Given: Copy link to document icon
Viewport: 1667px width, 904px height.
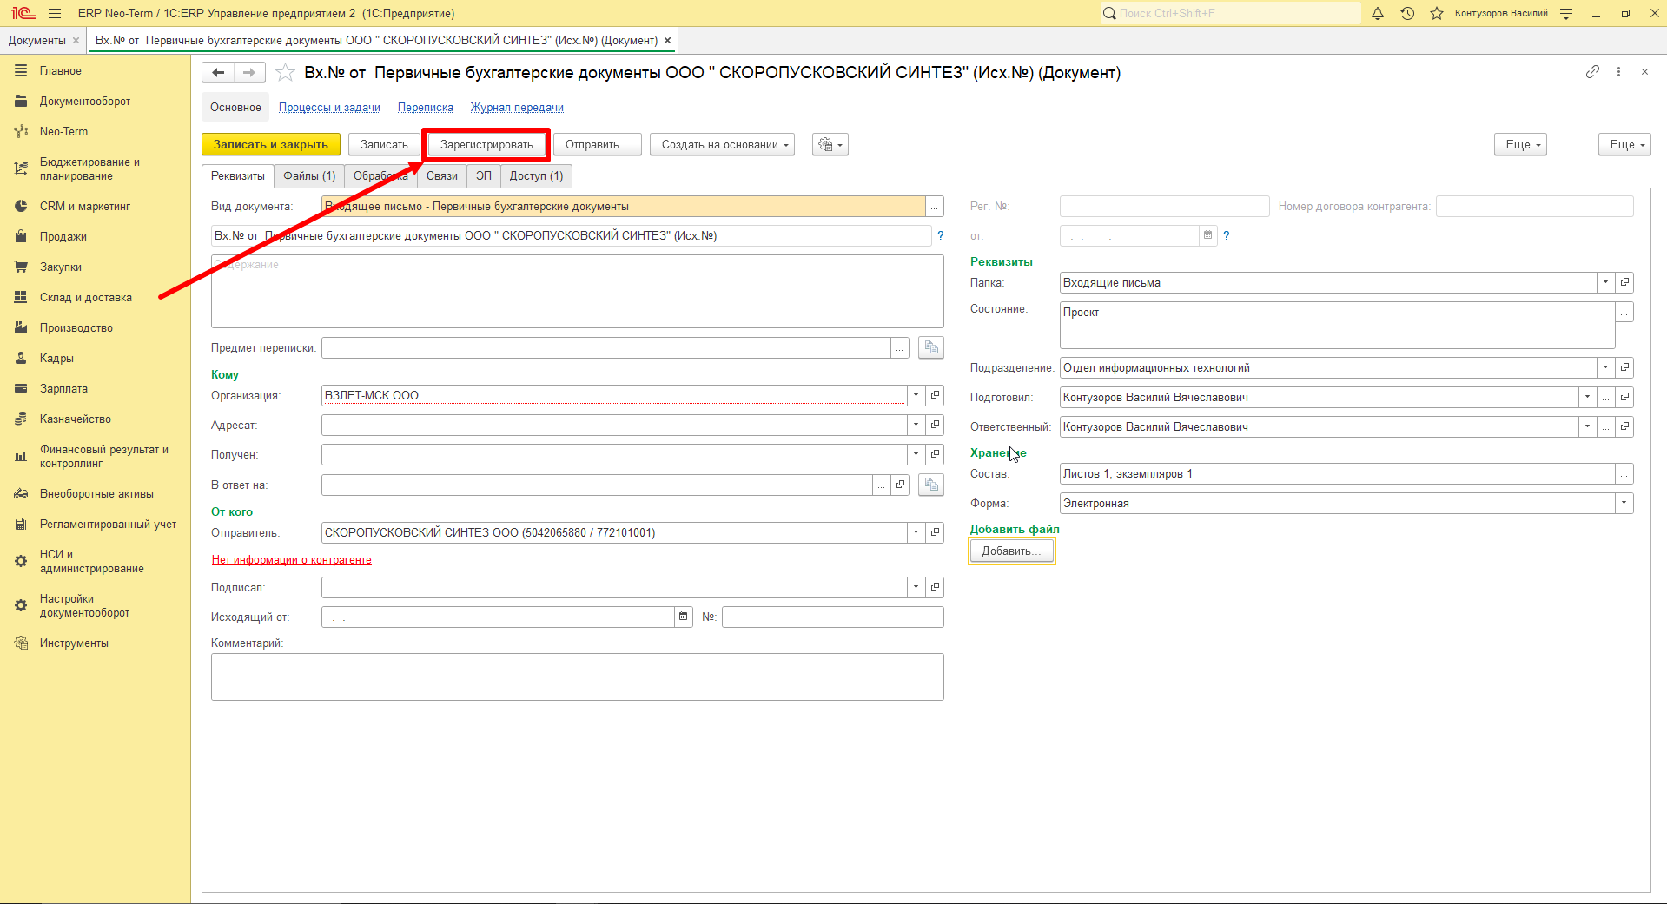Looking at the screenshot, I should (1592, 72).
